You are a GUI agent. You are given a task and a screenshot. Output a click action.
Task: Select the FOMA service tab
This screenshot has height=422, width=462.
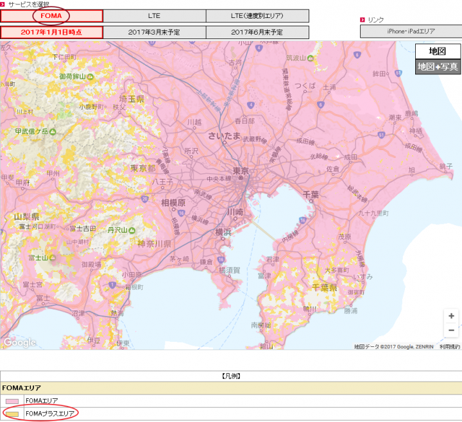pyautogui.click(x=51, y=16)
